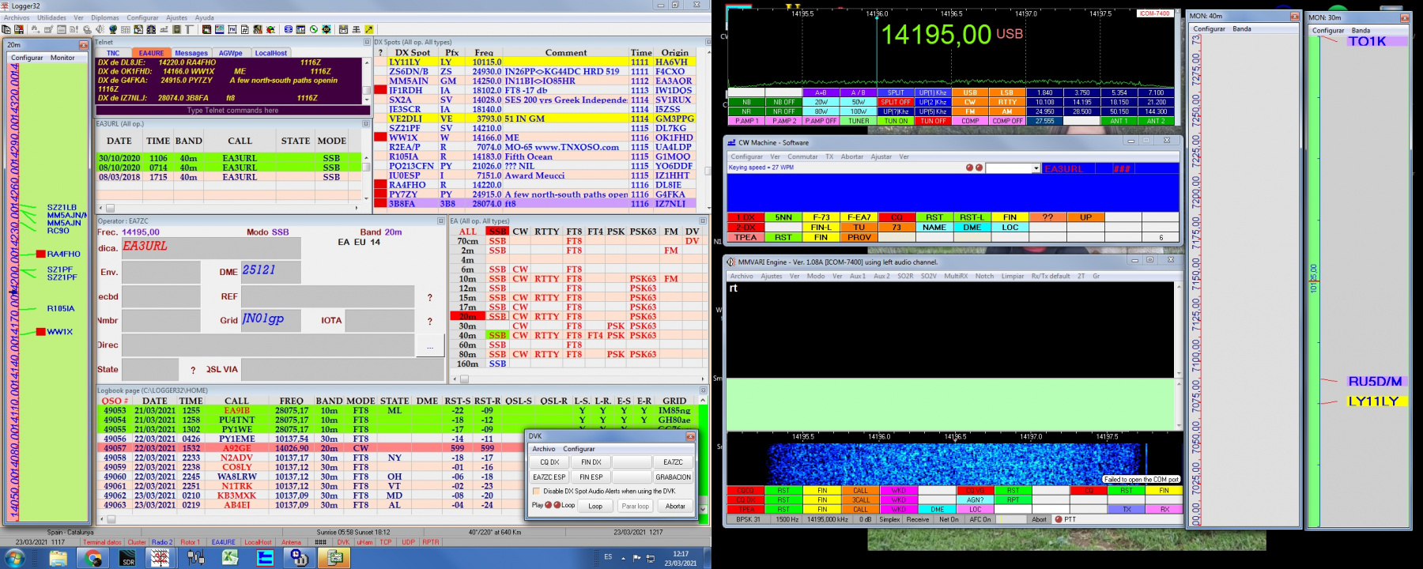Toggle Disable DX Spot Audio Alerts checkbox
This screenshot has height=569, width=1423.
pyautogui.click(x=537, y=491)
